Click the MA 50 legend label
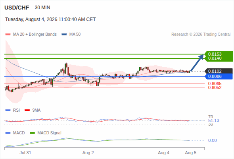 [75, 35]
